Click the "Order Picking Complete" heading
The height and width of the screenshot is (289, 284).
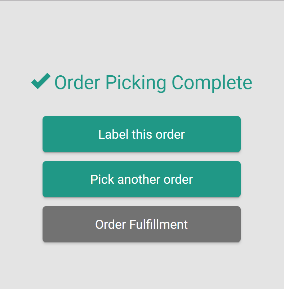click(153, 83)
